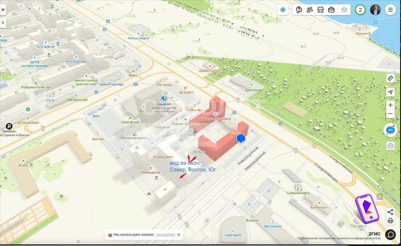Select the Газпромнефть fuel station icon
401x246 pixels.
[x=298, y=188]
